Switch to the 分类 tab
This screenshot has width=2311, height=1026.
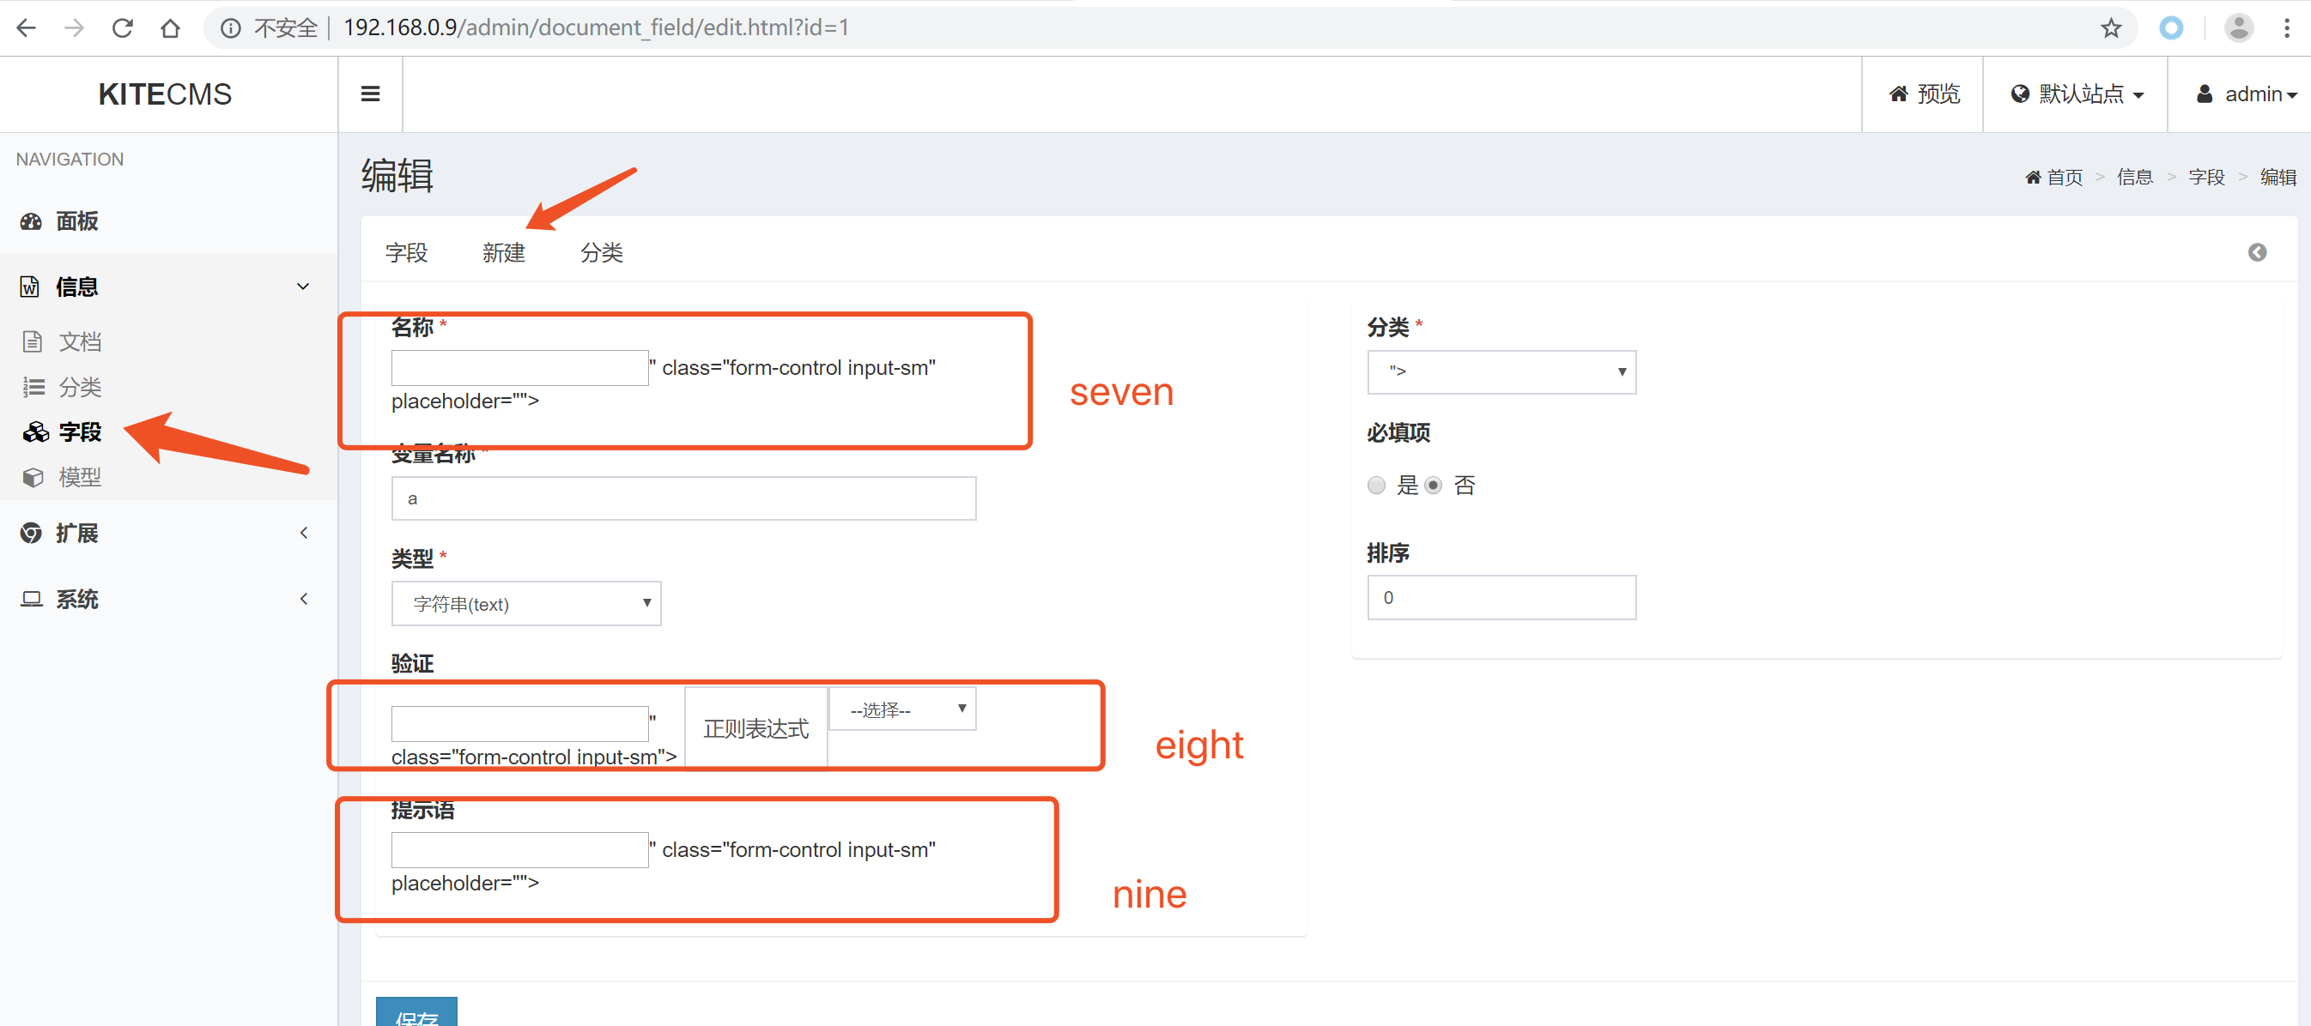tap(601, 253)
